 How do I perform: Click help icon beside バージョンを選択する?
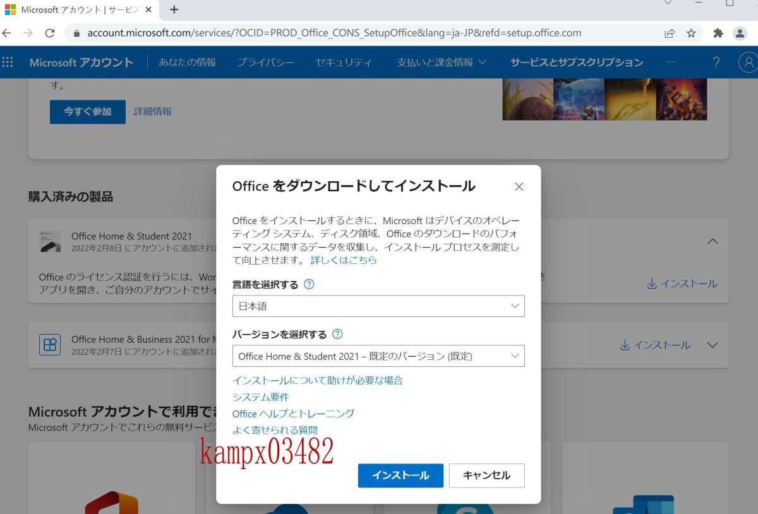(337, 334)
